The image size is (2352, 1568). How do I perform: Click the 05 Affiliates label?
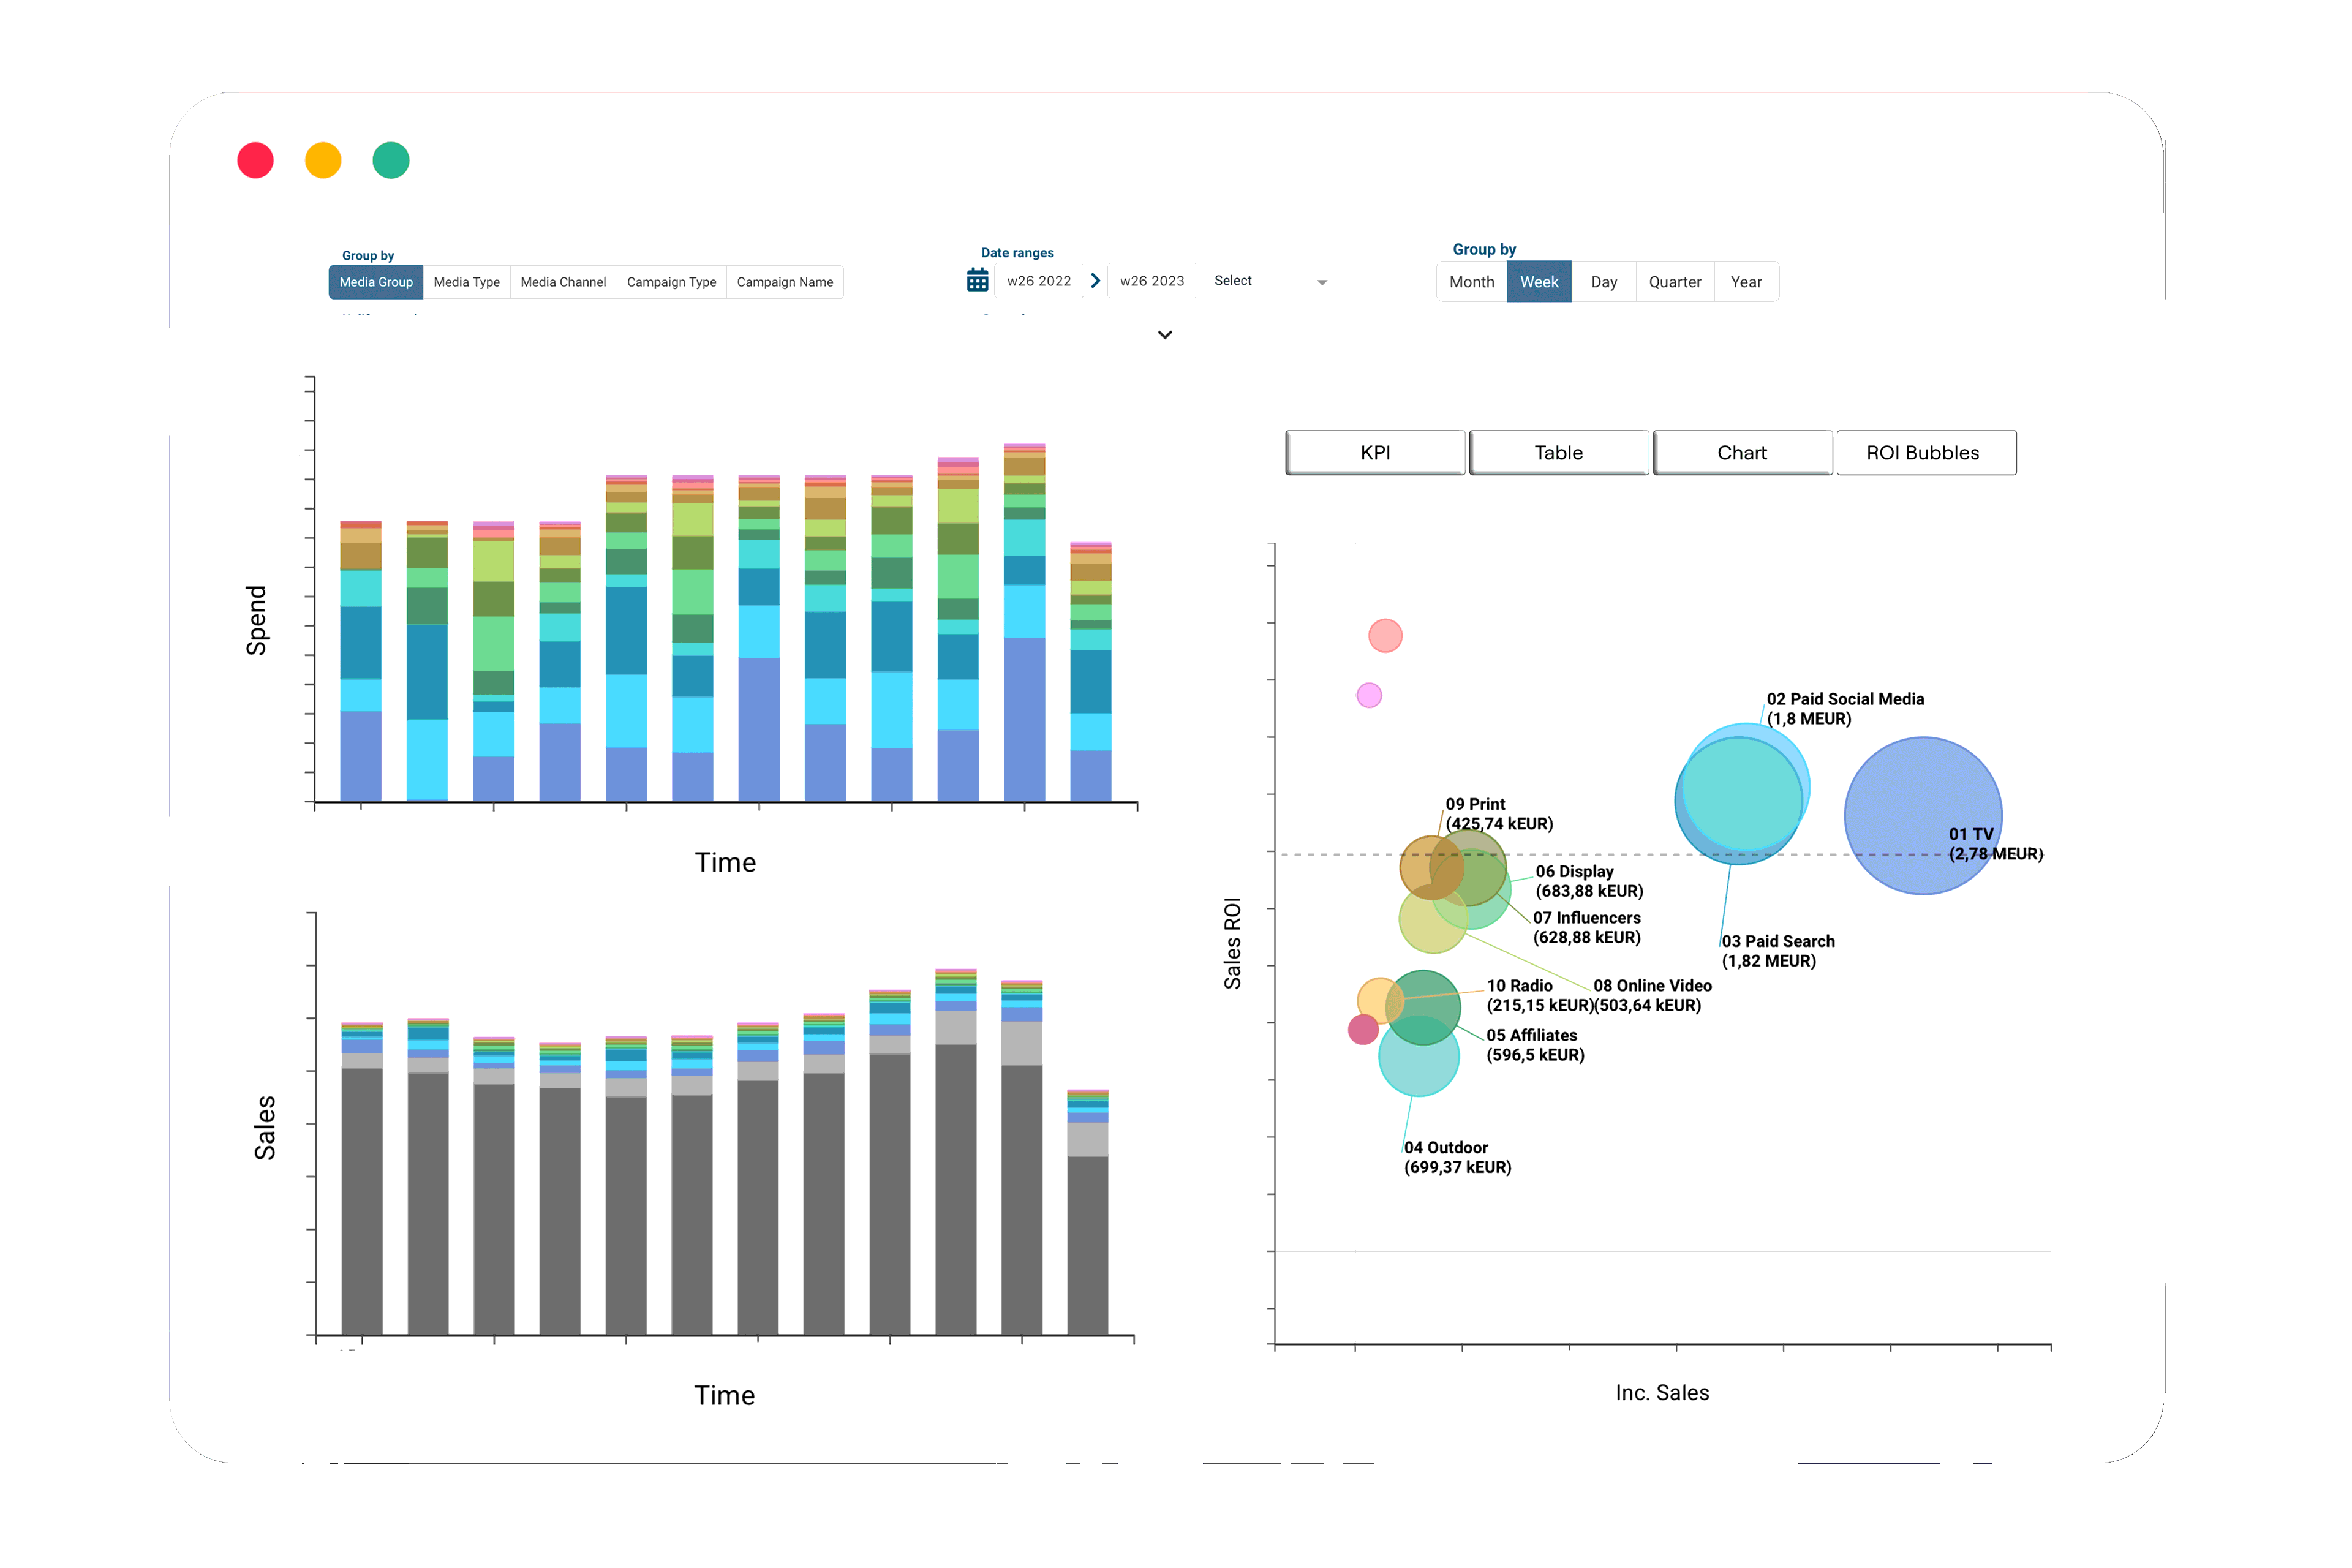[x=1535, y=1045]
